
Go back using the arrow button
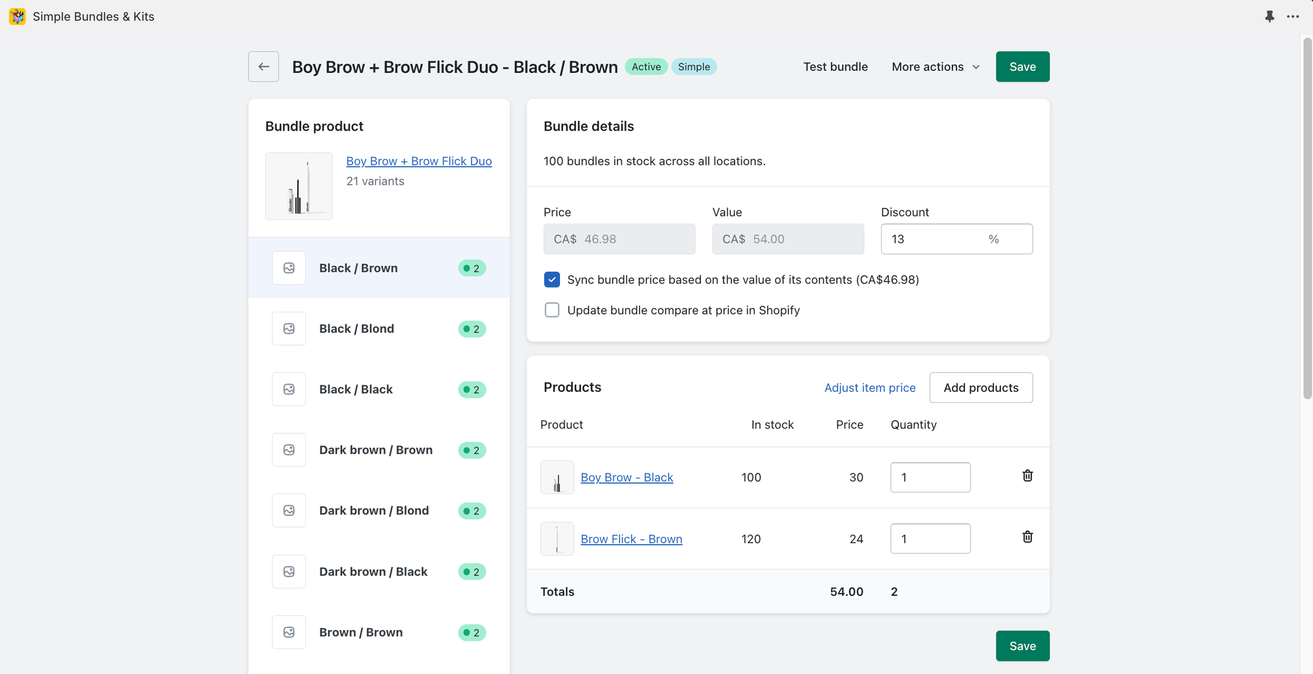(263, 66)
